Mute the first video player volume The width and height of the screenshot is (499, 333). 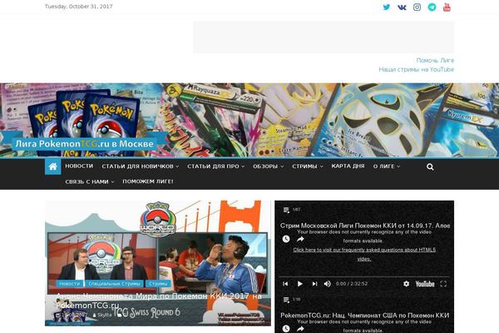pos(327,284)
